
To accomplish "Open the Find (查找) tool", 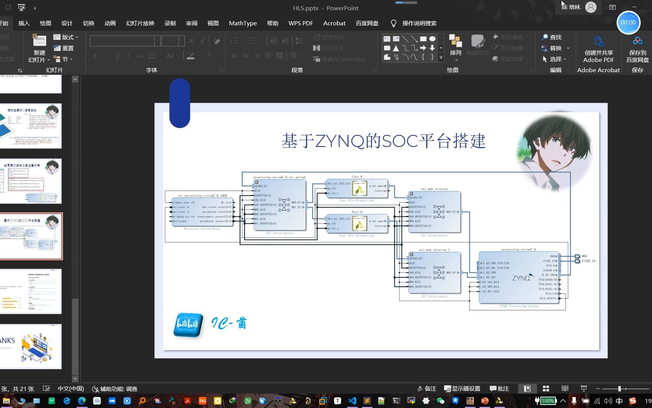I will pyautogui.click(x=553, y=37).
